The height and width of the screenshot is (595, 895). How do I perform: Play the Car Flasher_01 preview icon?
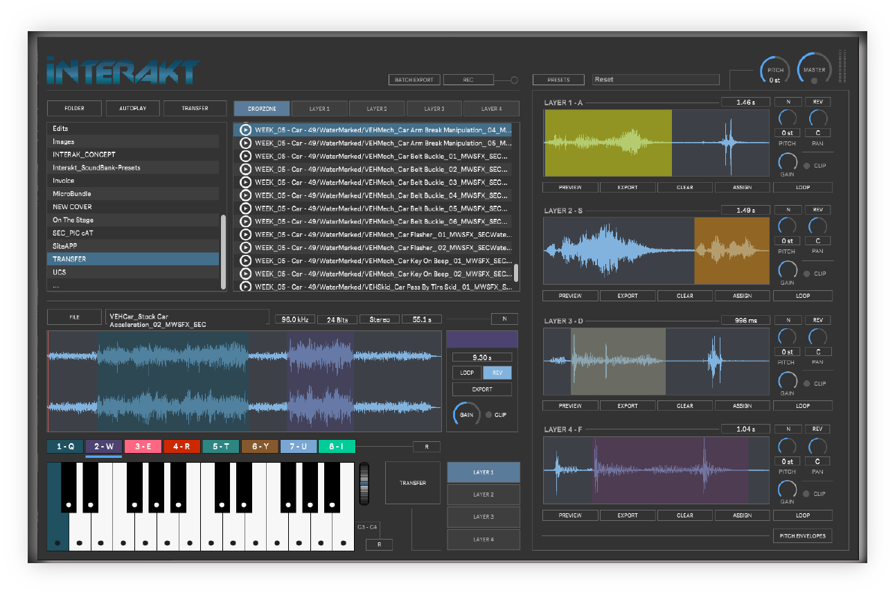245,235
